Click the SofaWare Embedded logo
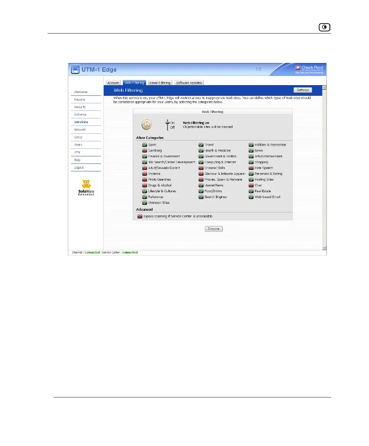The image size is (369, 446). (86, 187)
